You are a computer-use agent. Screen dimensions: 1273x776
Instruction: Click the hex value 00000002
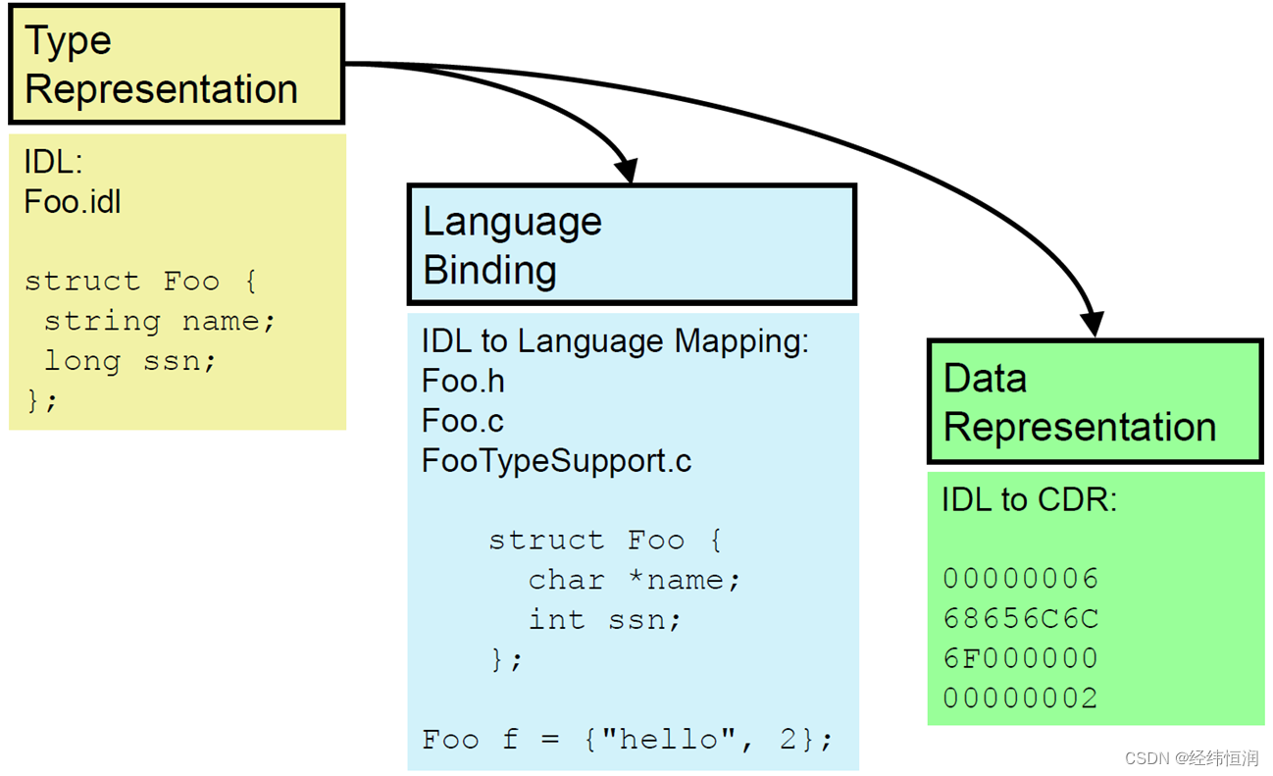1020,698
